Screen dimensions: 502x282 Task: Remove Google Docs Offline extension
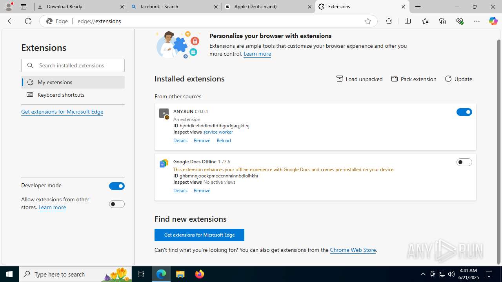point(202,191)
